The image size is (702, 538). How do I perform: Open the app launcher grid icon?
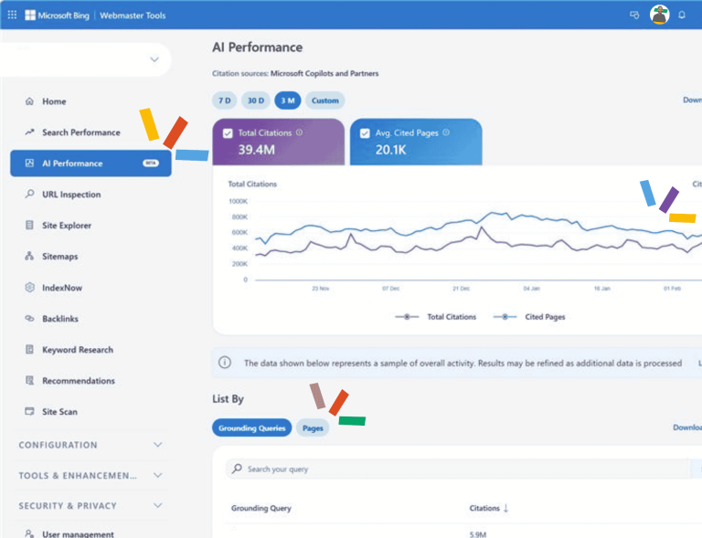tap(12, 15)
